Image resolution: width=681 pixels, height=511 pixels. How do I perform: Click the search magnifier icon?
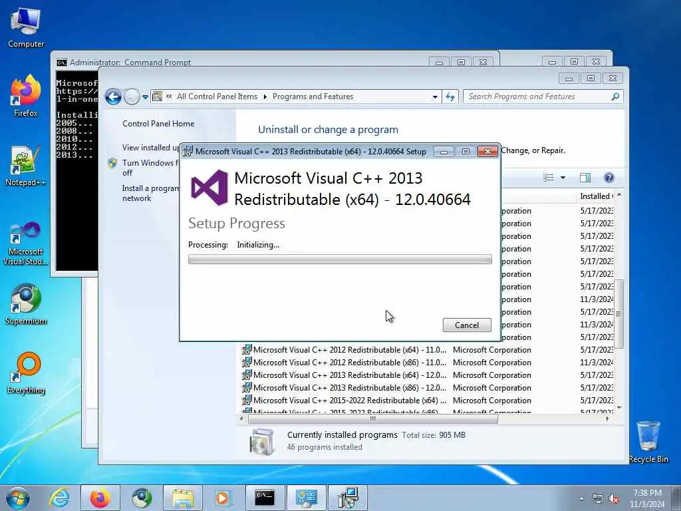615,96
